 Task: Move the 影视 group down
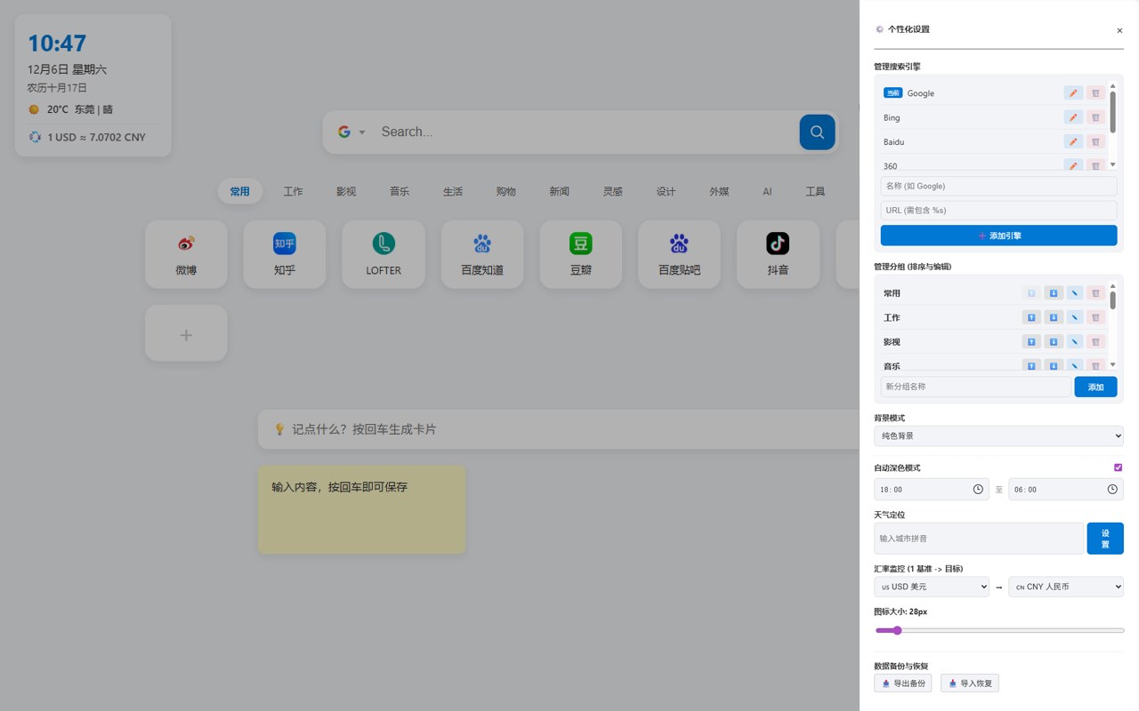point(1054,341)
